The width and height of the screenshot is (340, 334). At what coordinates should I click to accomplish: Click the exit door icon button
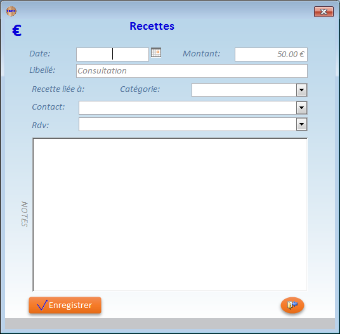tap(292, 305)
